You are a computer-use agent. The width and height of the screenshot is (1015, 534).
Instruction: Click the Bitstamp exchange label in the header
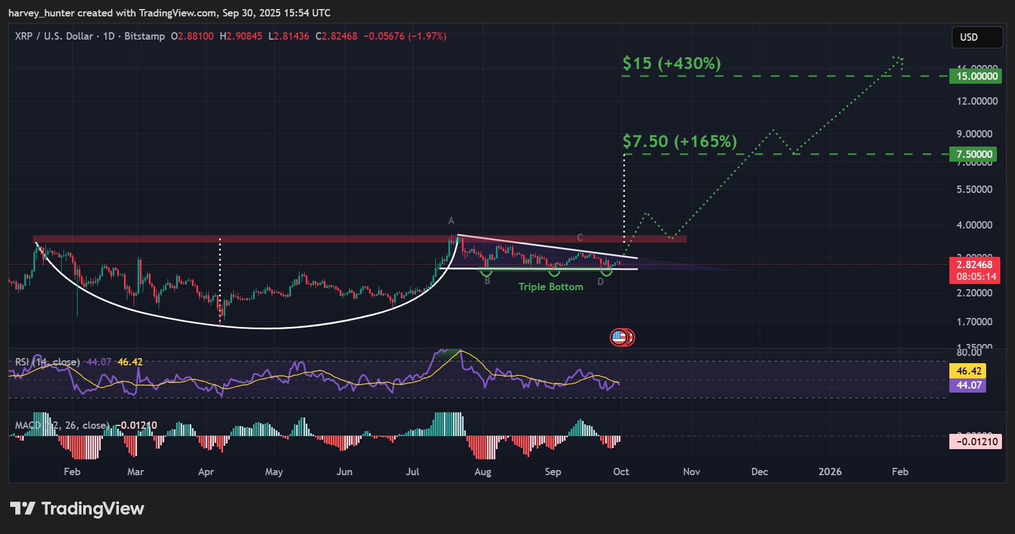click(145, 36)
